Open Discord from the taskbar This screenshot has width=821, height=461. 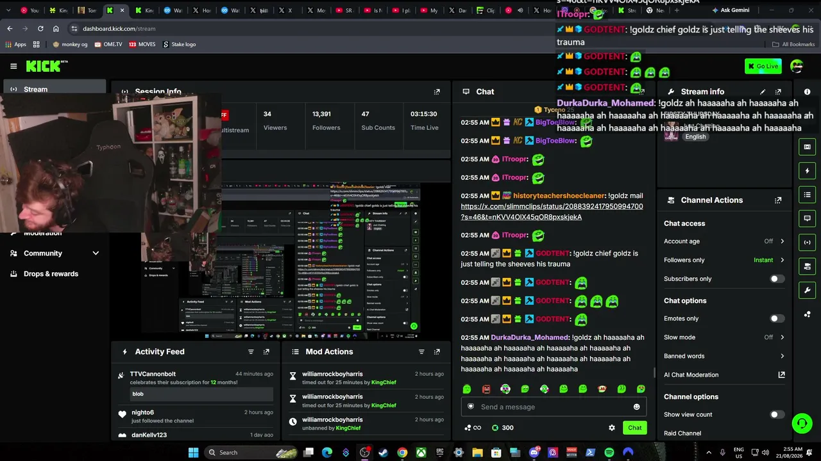[534, 453]
